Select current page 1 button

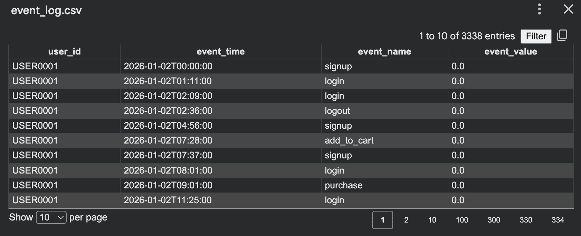382,220
